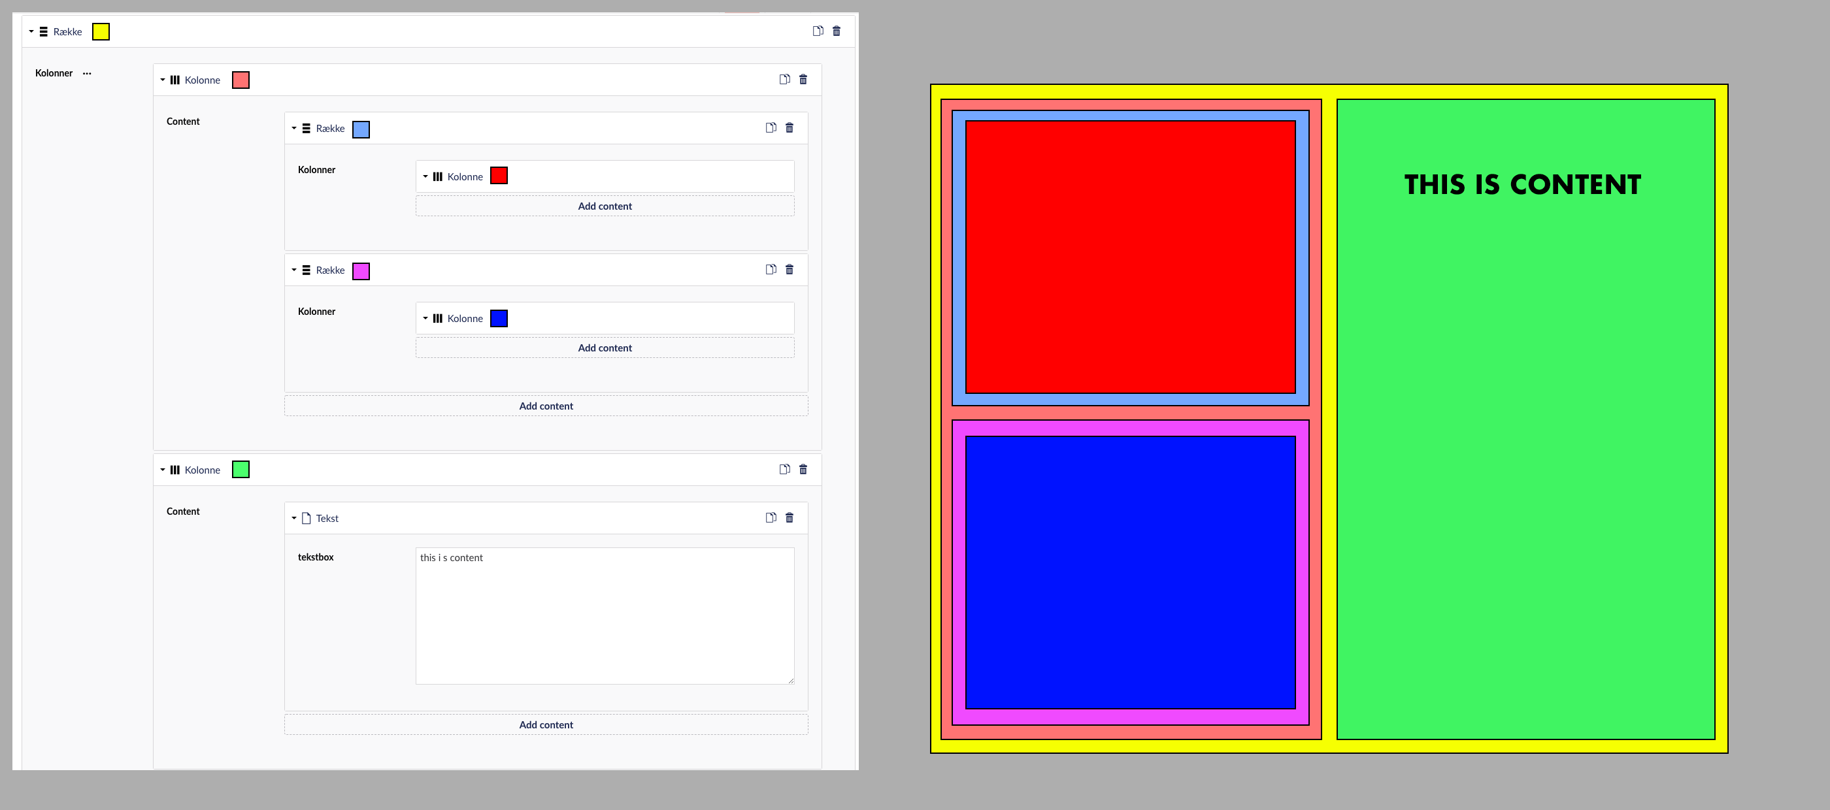
Task: Delete the top yellow Række block
Action: pyautogui.click(x=836, y=31)
